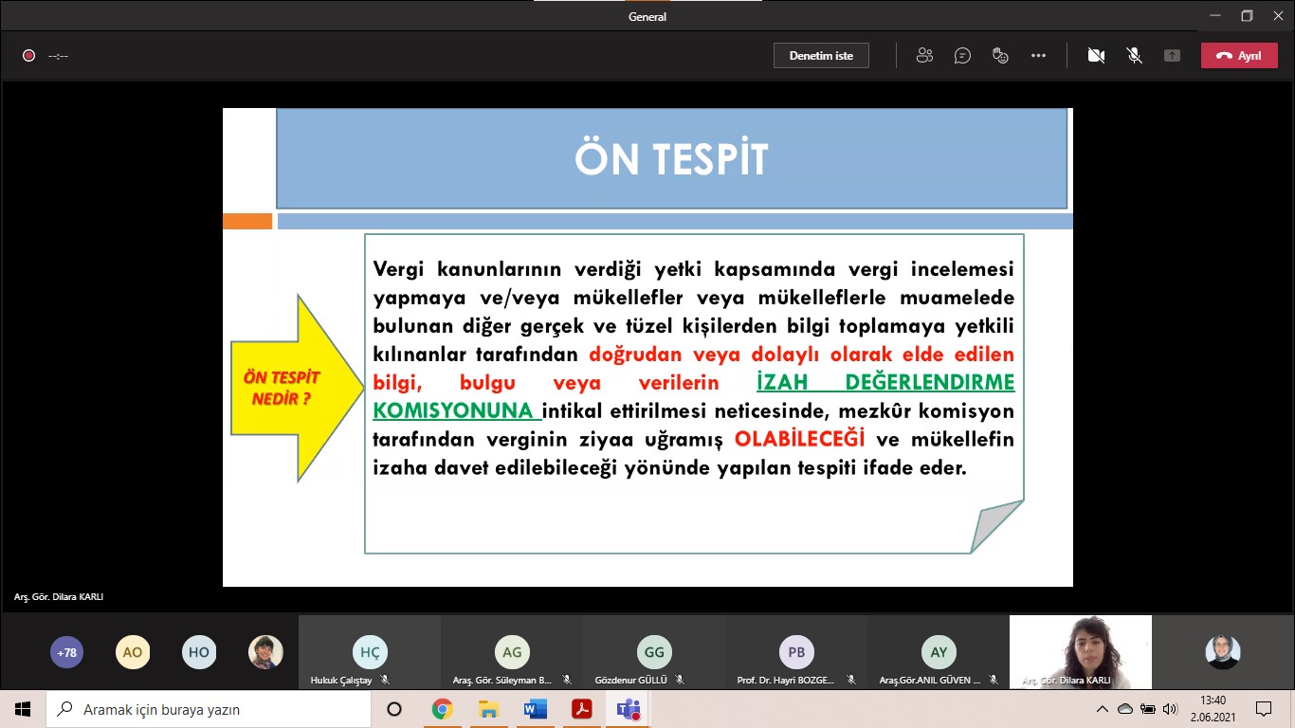Open the meeting chat icon
Viewport: 1295px width, 728px height.
[x=962, y=56]
